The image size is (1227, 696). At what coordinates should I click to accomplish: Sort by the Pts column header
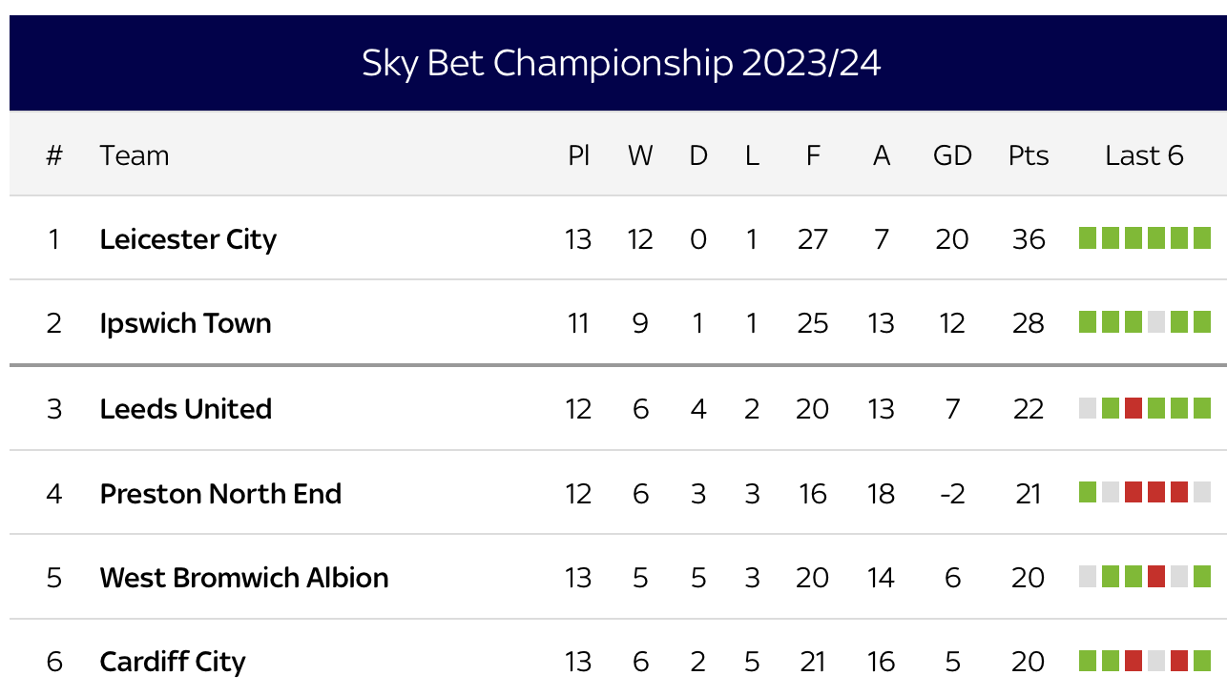coord(1029,155)
